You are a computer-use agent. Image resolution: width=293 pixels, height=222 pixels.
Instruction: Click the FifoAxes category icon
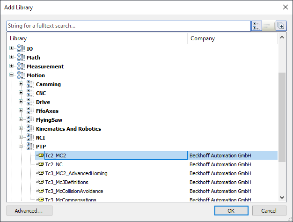[30, 111]
